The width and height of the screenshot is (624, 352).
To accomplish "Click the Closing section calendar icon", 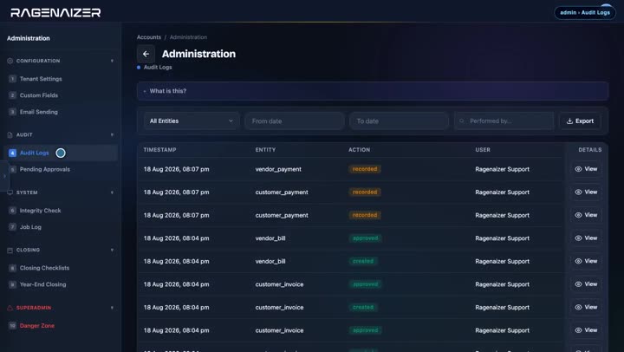I will pos(10,250).
